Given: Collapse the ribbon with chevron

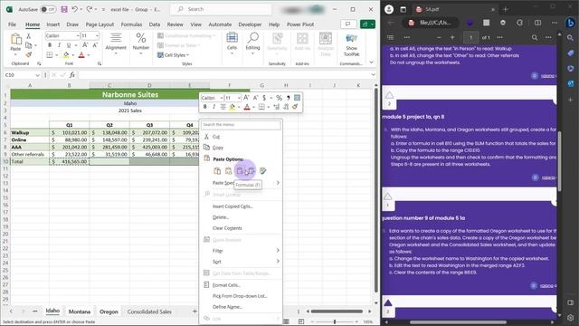Looking at the screenshot, I should pos(372,62).
